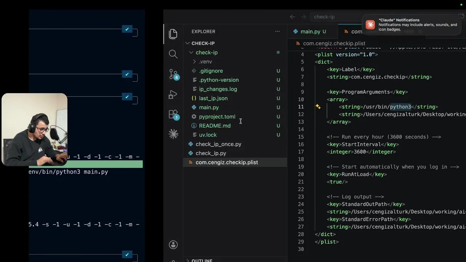Viewport: 466px width, 262px height.
Task: Open Run and Debug view
Action: [x=173, y=95]
